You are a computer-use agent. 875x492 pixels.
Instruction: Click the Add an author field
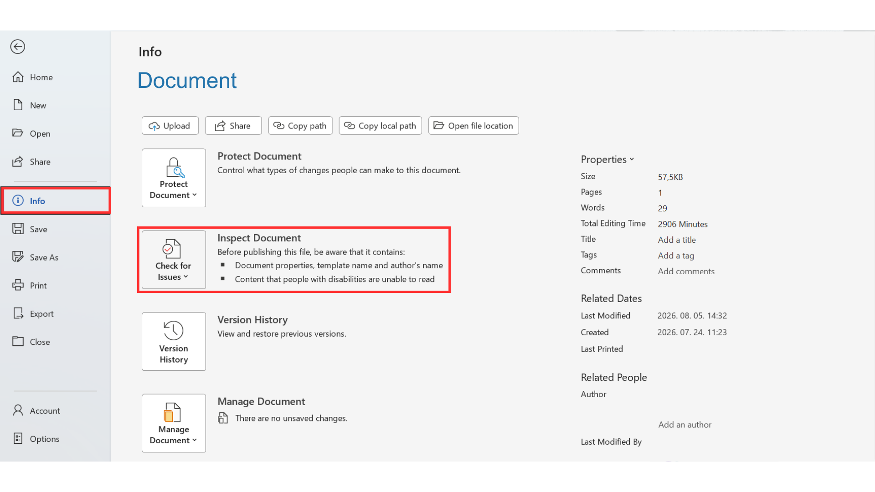tap(685, 425)
